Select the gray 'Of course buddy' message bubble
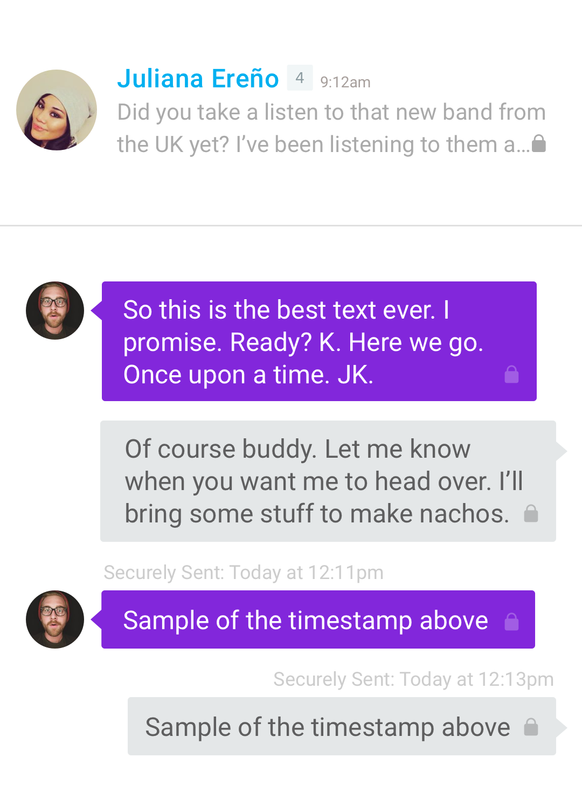The height and width of the screenshot is (799, 582). point(328,481)
